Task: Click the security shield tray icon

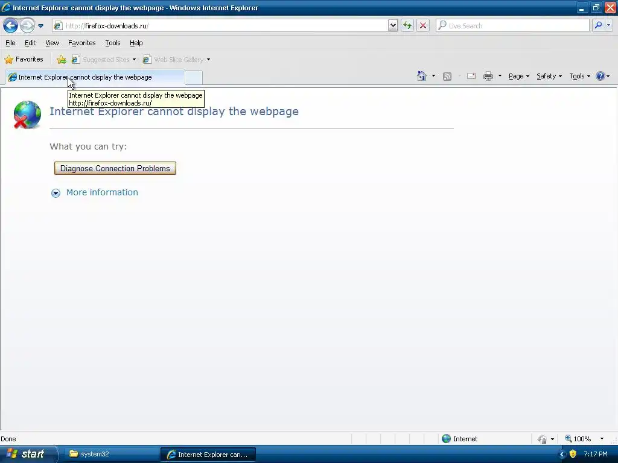Action: click(573, 454)
